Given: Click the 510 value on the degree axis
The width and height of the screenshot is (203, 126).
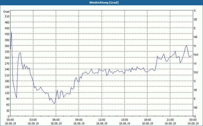Looking at the screenshot, I should 7,16.
